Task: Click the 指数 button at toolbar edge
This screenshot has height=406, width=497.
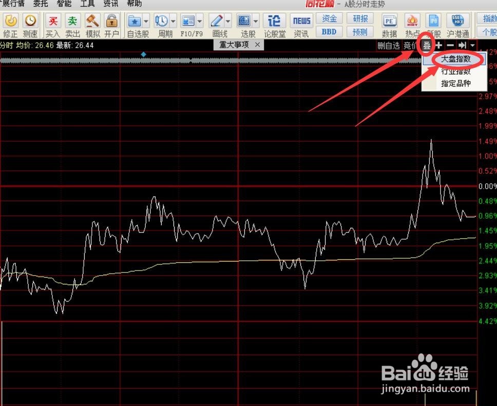Action: (x=488, y=18)
